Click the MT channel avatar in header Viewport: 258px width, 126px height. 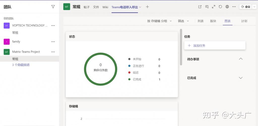coord(67,7)
